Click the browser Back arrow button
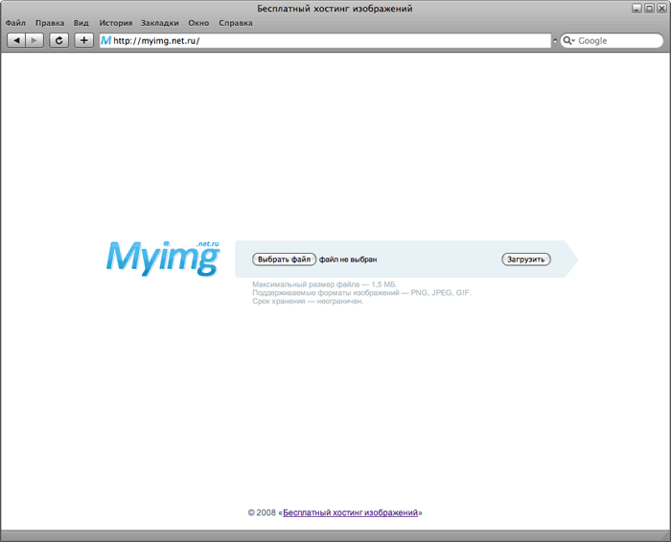The height and width of the screenshot is (542, 671). click(16, 40)
